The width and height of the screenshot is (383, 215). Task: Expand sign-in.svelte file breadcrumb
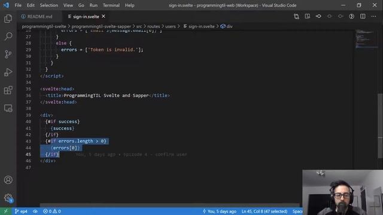pyautogui.click(x=199, y=26)
